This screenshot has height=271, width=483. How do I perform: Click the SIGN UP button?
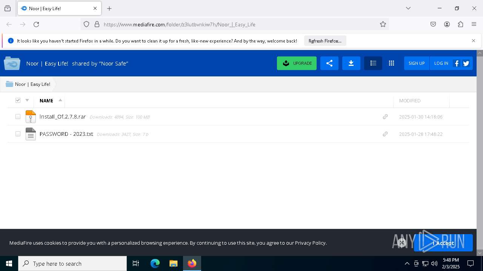tap(417, 63)
